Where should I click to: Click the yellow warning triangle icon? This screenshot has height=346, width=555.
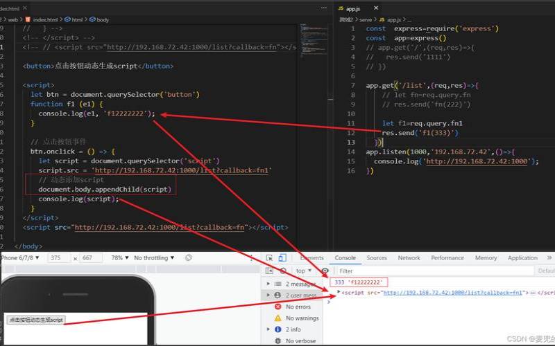[278, 318]
